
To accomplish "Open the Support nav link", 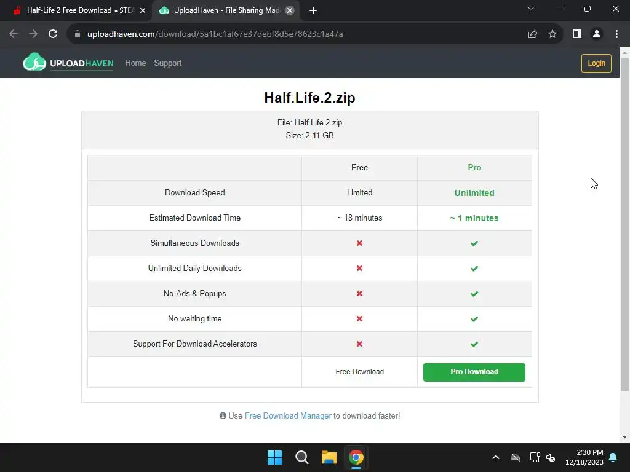I will [167, 63].
